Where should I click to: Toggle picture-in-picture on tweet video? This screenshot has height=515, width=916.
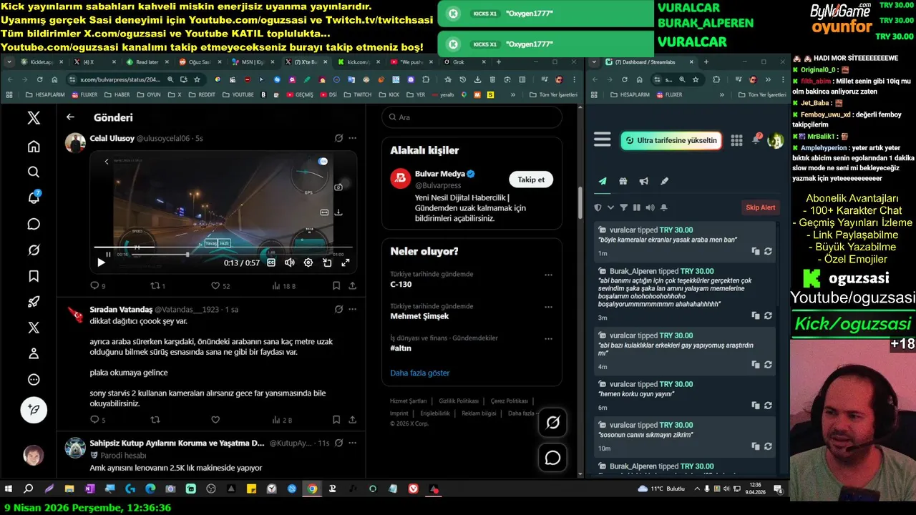[327, 263]
